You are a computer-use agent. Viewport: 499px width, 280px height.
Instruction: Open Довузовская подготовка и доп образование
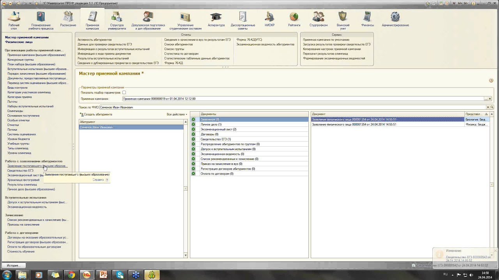(x=148, y=20)
